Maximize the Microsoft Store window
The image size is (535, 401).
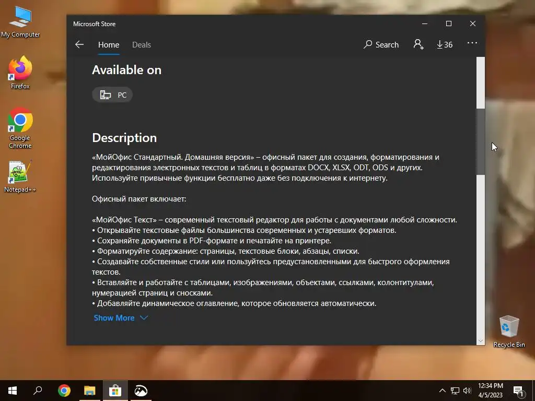point(449,23)
